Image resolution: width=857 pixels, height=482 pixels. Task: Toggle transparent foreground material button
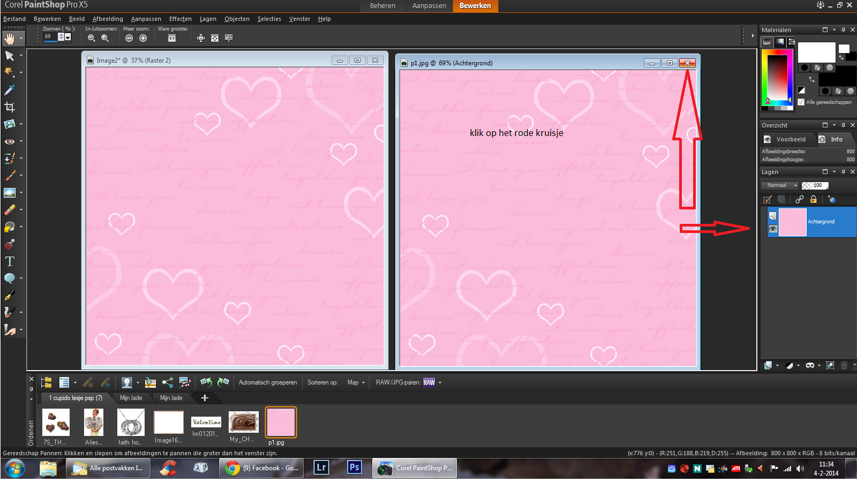tap(830, 68)
